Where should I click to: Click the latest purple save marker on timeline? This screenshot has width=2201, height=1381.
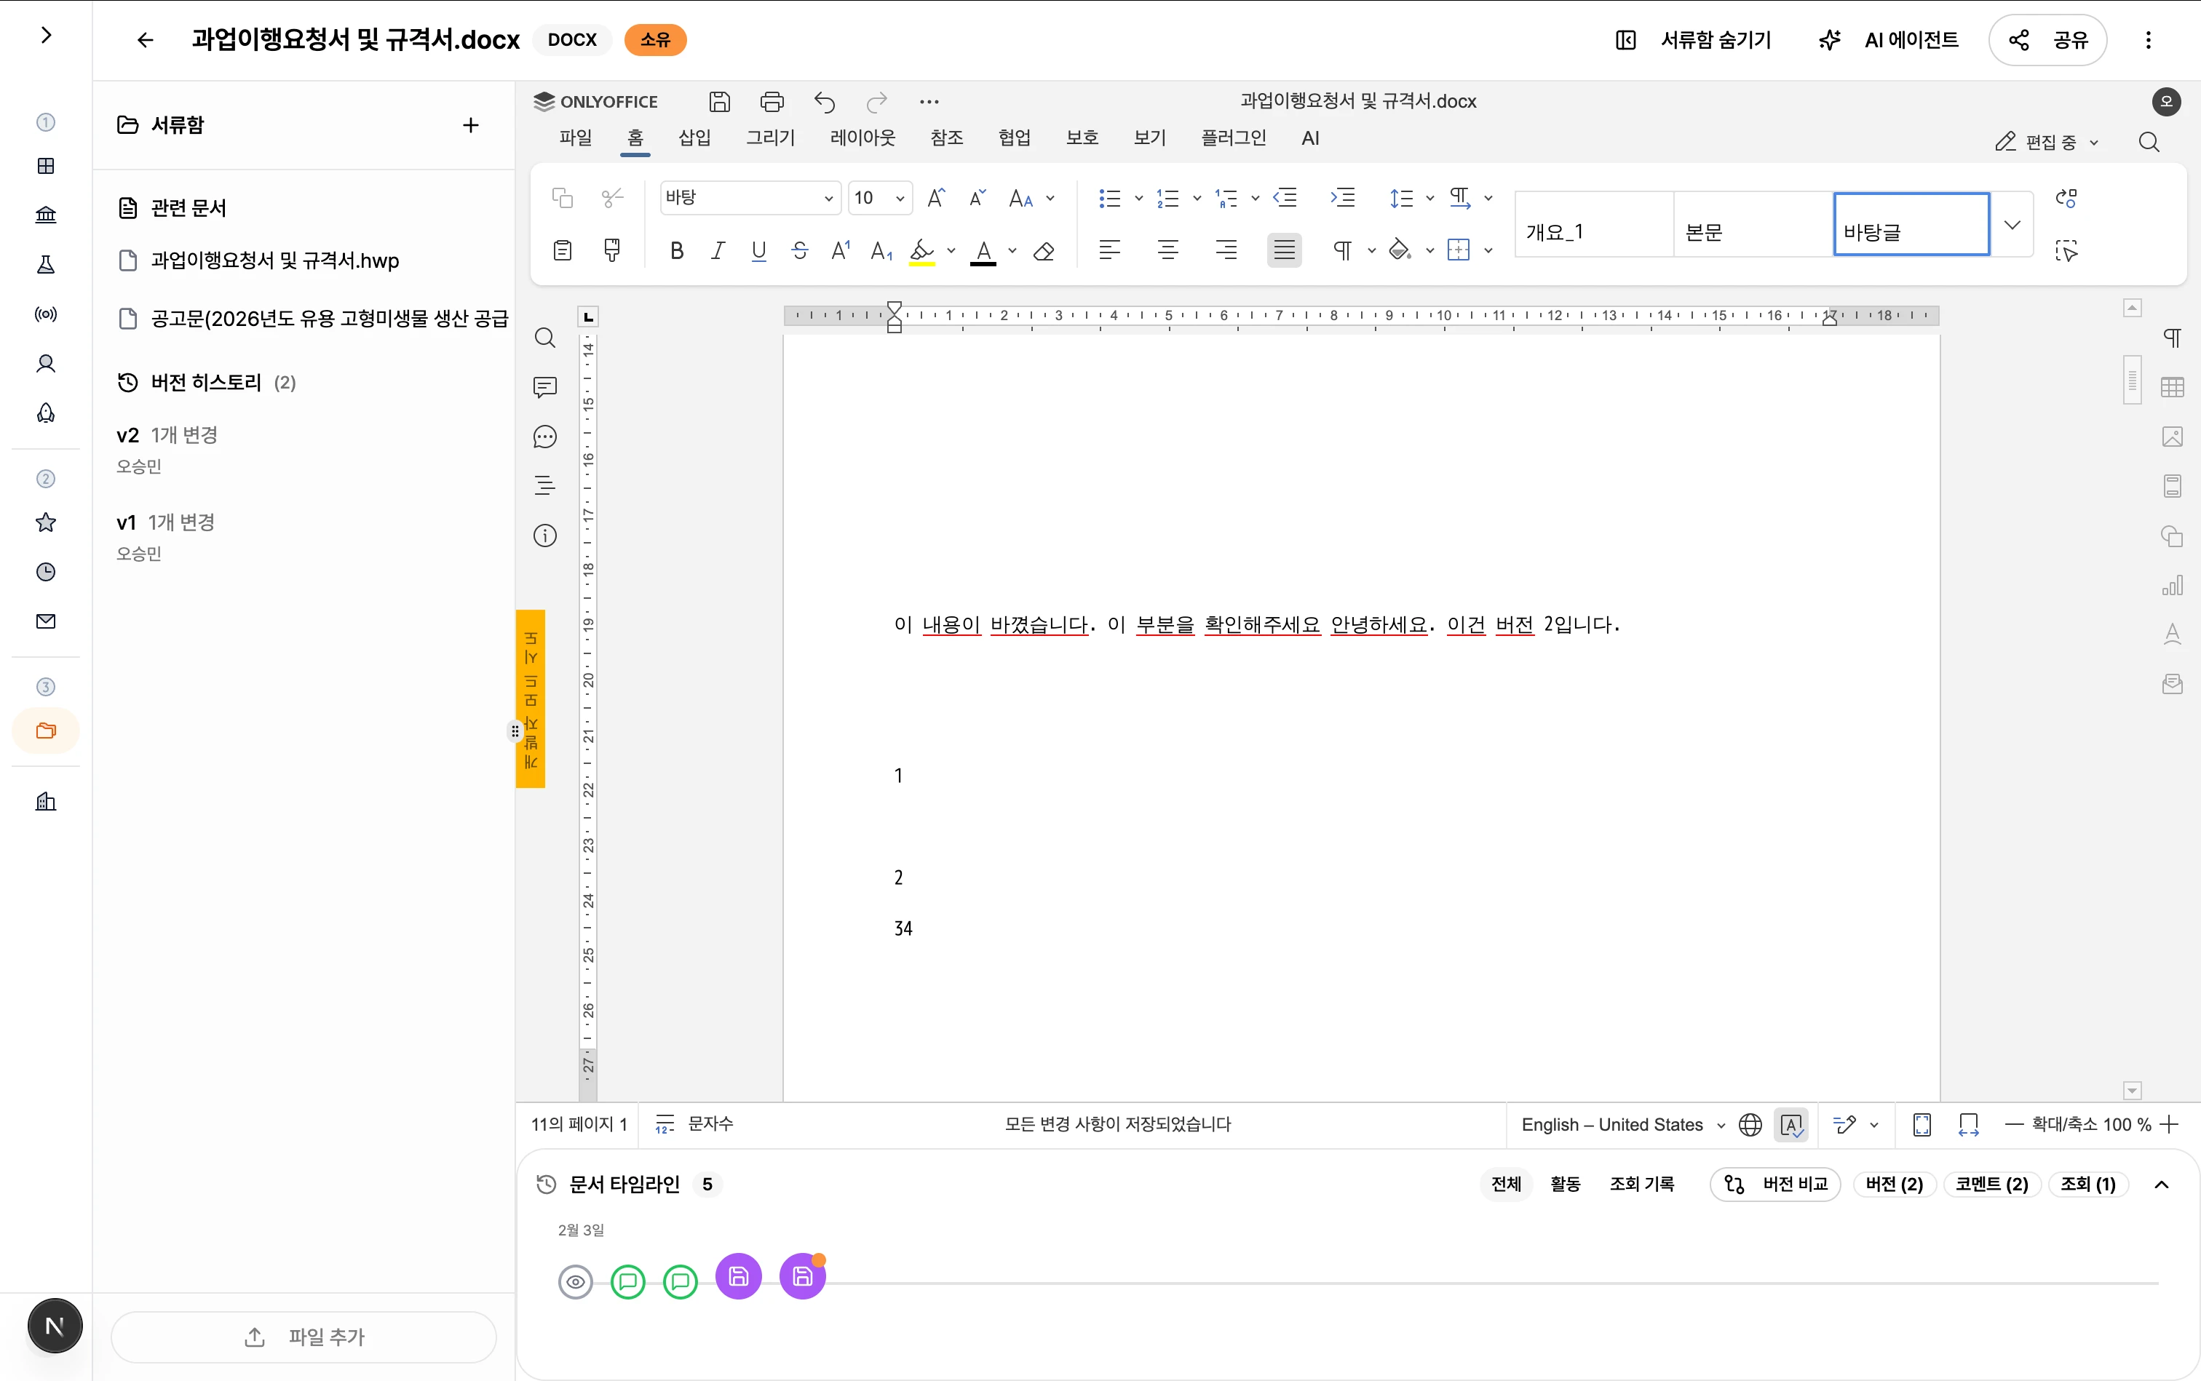click(x=802, y=1277)
